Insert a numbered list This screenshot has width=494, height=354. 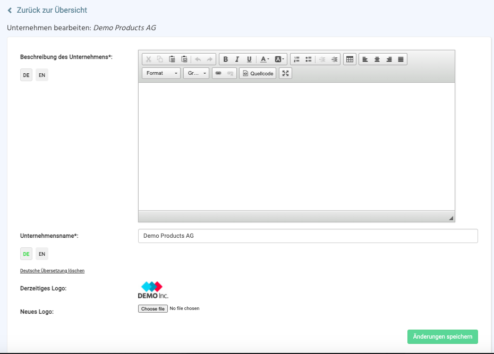[x=297, y=59]
